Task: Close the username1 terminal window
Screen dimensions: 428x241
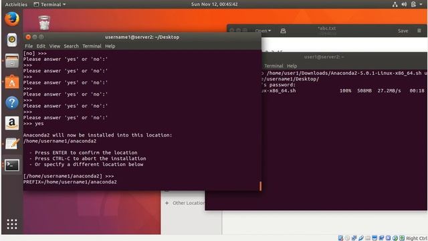Action: tap(28, 37)
